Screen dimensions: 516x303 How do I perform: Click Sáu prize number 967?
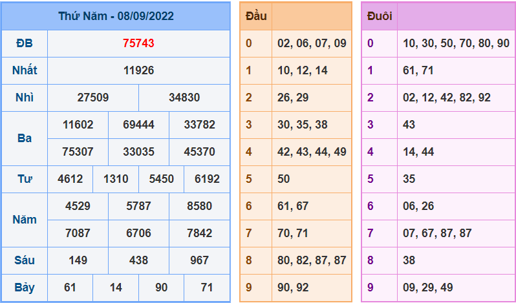click(x=199, y=260)
